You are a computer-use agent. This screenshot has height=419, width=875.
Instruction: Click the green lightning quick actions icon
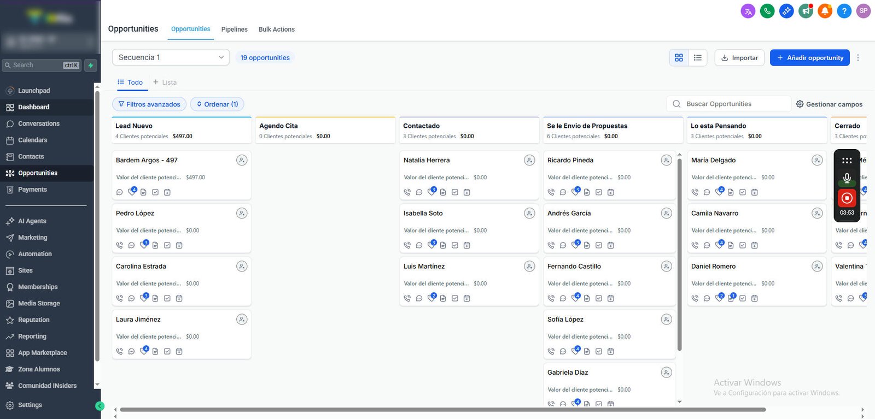tap(91, 66)
